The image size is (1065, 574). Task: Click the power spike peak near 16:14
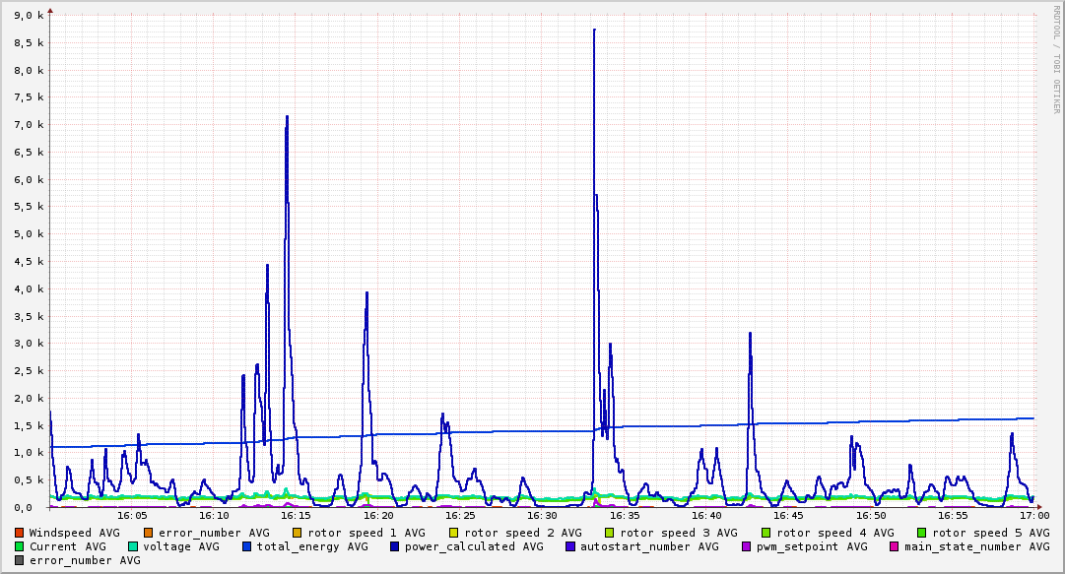[288, 117]
